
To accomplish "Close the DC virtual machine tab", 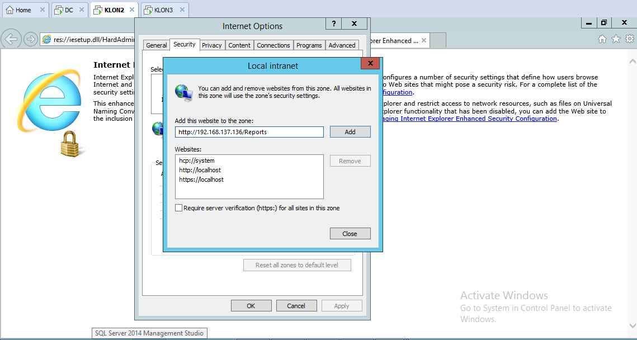I will 81,10.
